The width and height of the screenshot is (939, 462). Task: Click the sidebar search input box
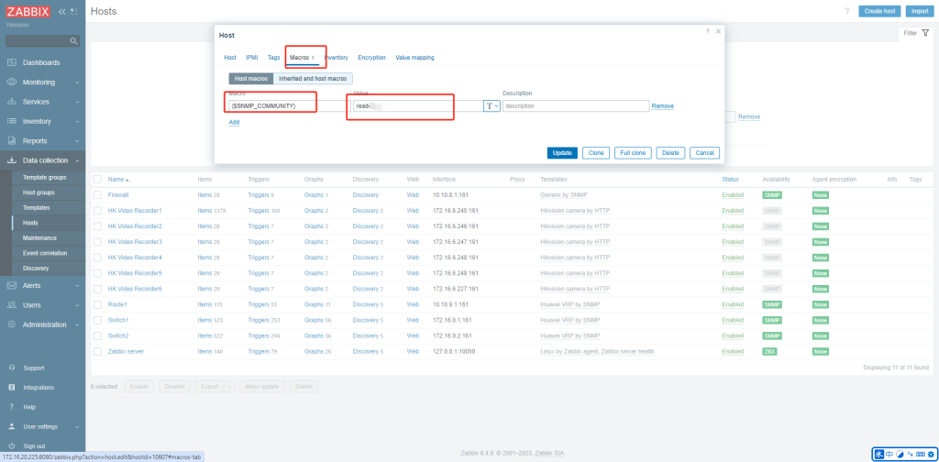pyautogui.click(x=42, y=41)
